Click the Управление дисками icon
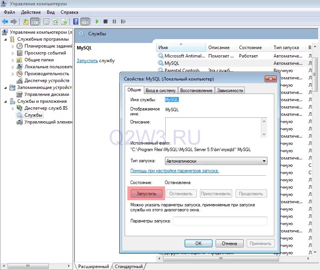This screenshot has height=270, width=320. (x=20, y=94)
